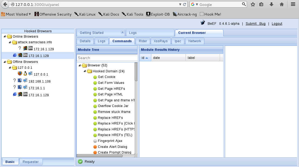Bookmark this page with the star icon
Viewport: 299px width, 167px height.
pos(253,4)
